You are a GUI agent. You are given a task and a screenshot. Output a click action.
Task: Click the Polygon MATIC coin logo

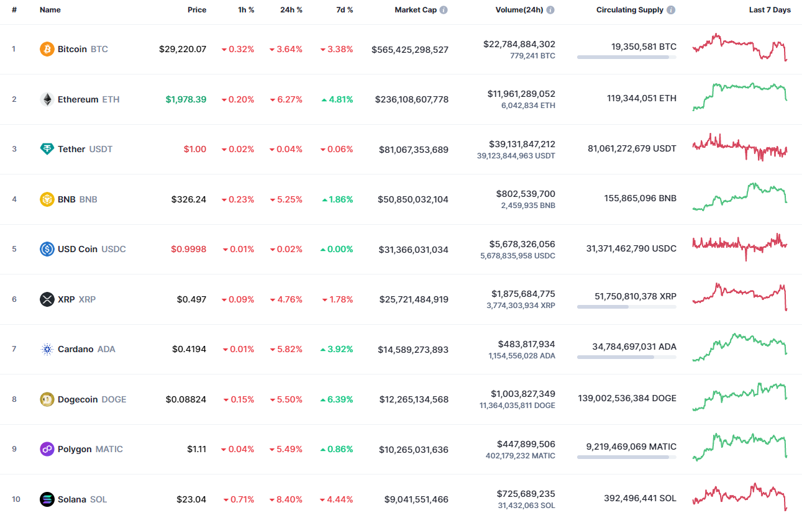[x=47, y=449]
